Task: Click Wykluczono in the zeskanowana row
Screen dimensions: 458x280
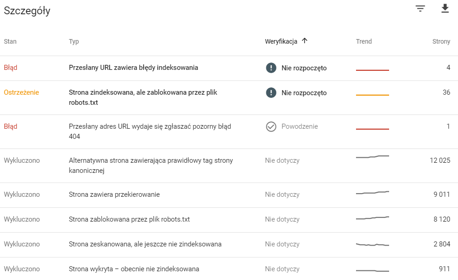Action: point(22,244)
